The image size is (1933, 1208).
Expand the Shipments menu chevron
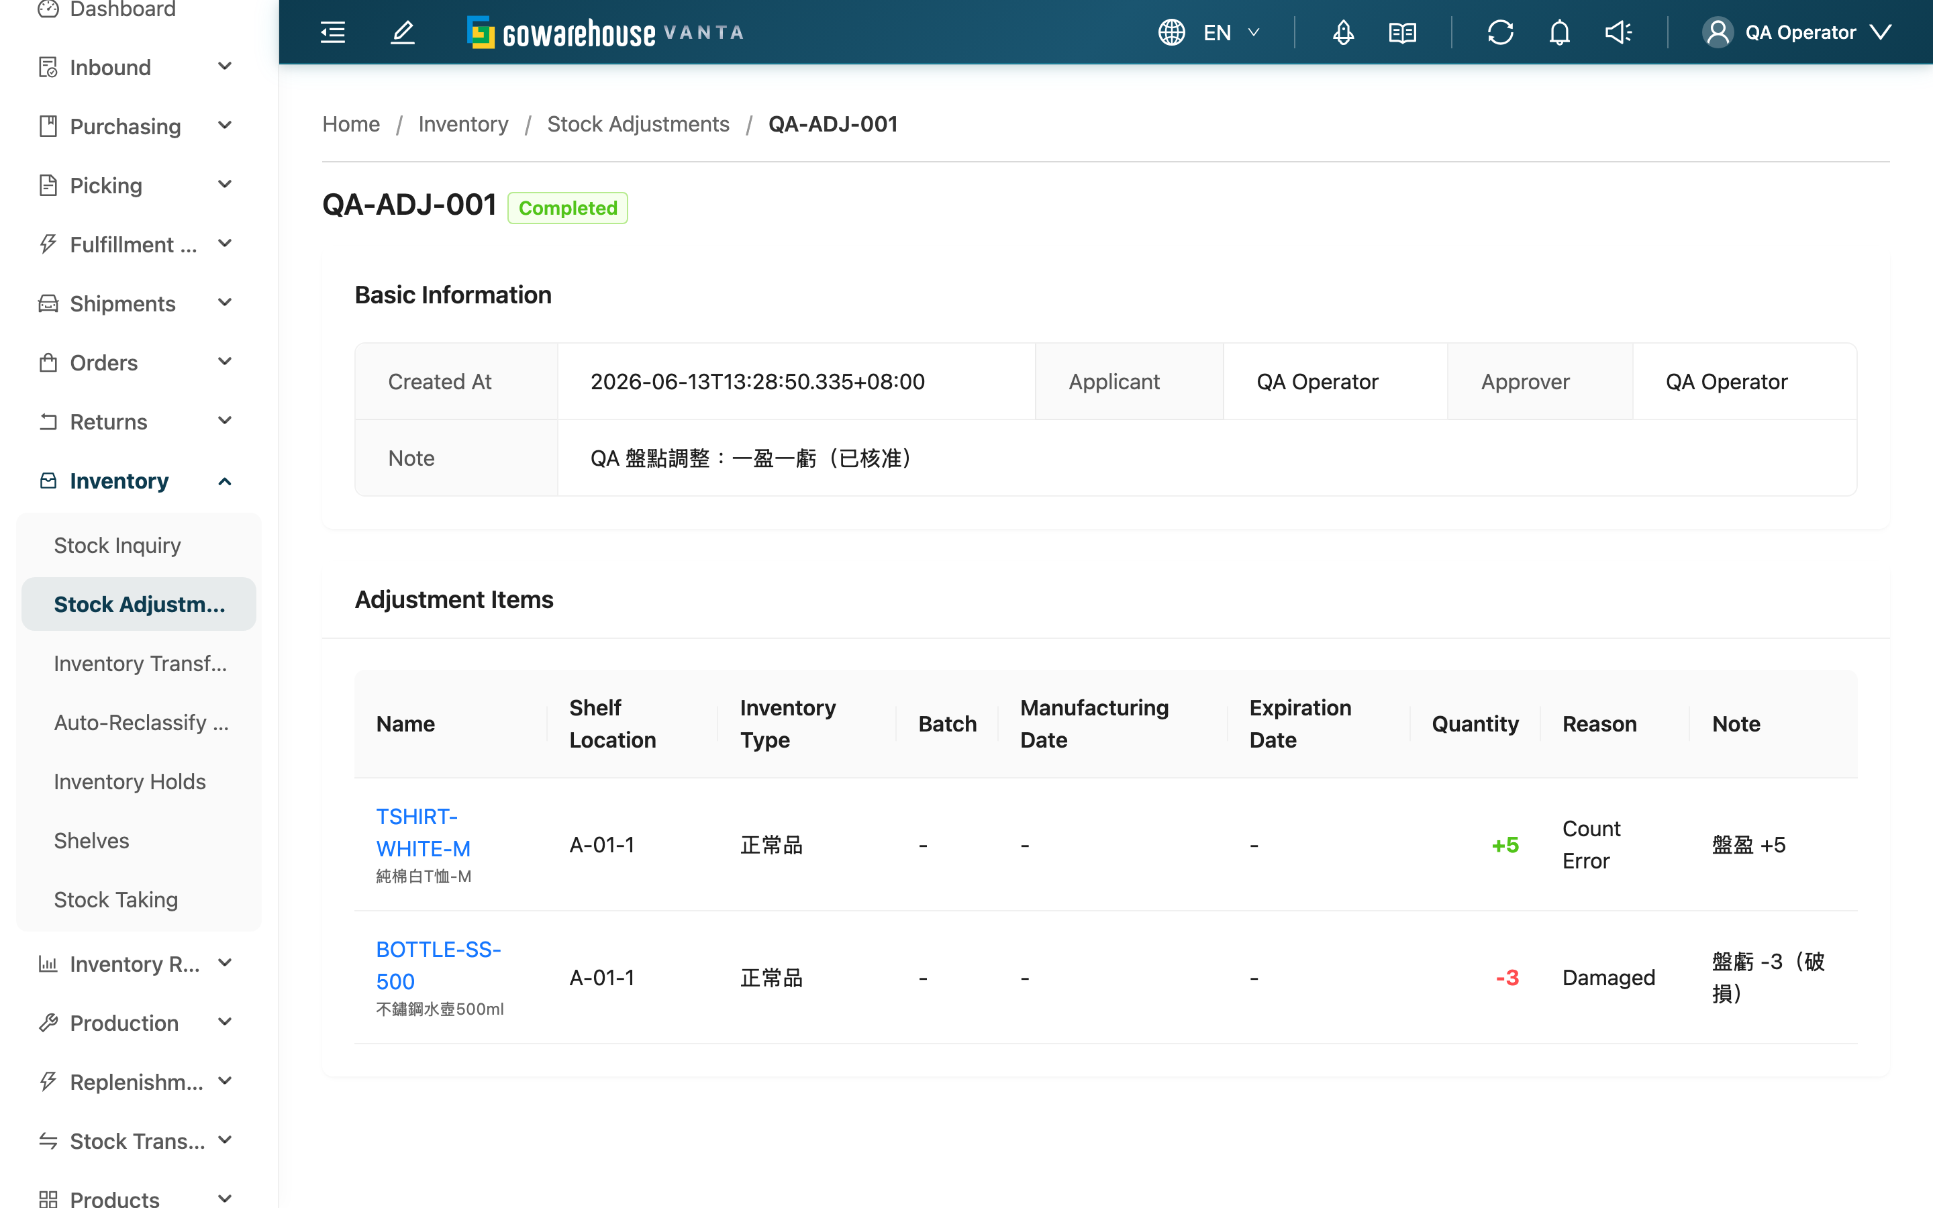tap(226, 303)
